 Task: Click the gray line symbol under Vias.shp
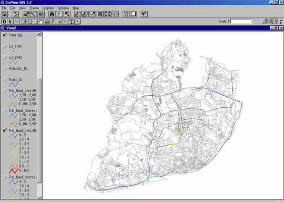[x=14, y=40]
